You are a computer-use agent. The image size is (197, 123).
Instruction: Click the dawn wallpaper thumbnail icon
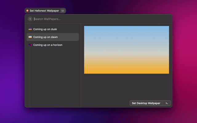(30, 37)
